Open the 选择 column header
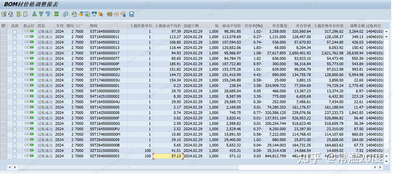Viewport: 393px width, 174px height. (15, 26)
